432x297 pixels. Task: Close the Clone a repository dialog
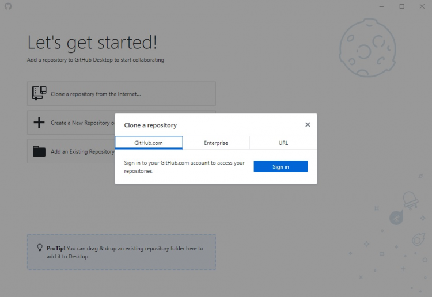click(x=308, y=125)
